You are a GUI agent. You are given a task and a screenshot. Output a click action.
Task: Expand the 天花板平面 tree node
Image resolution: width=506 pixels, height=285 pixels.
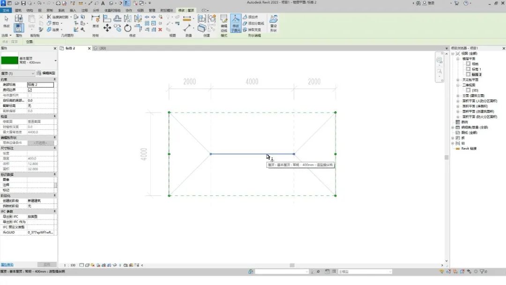click(x=458, y=80)
